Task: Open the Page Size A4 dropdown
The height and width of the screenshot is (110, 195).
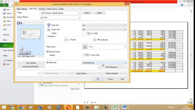Action: (x=104, y=25)
